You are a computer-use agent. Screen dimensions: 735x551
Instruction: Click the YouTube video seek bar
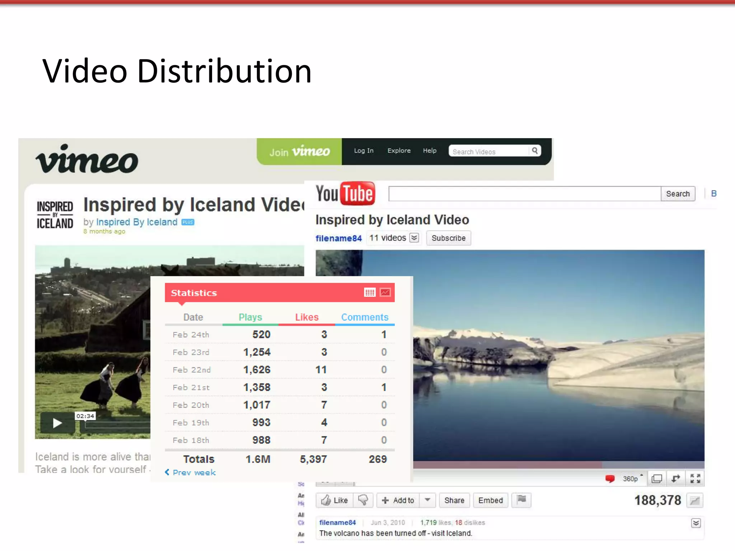point(558,465)
